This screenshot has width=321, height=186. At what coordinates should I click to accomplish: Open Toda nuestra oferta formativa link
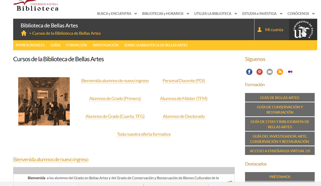[144, 134]
